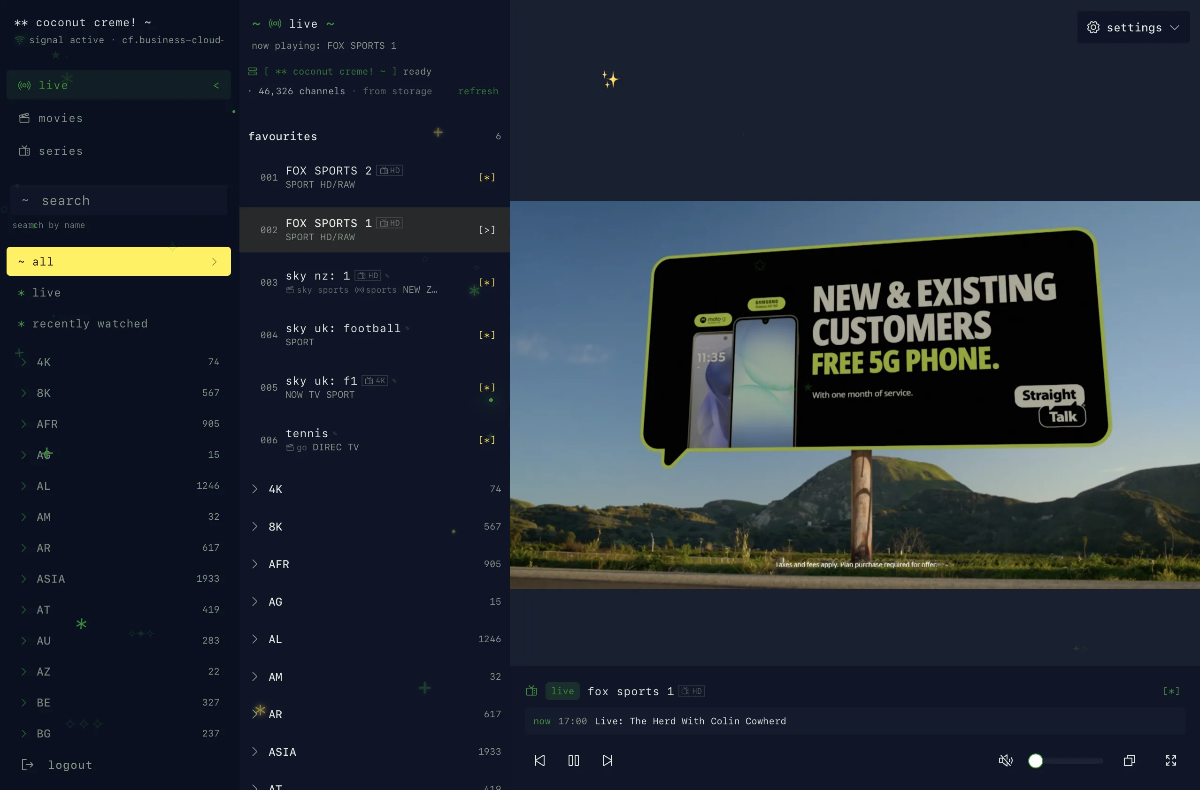Pause the live stream
The image size is (1200, 790).
pos(573,760)
